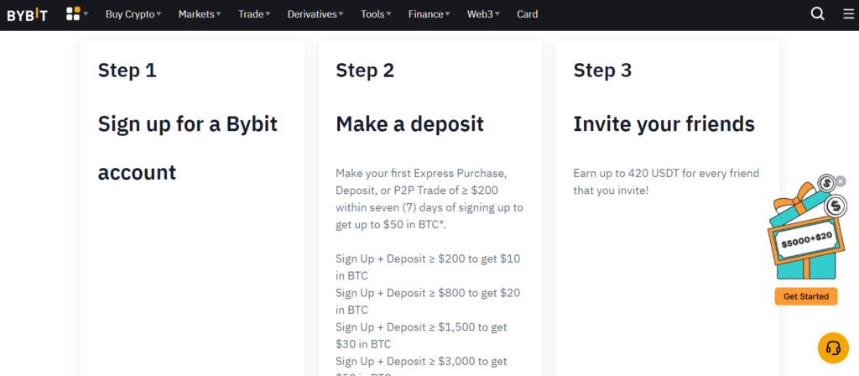
Task: Click the Step 1 heading
Action: click(x=127, y=70)
